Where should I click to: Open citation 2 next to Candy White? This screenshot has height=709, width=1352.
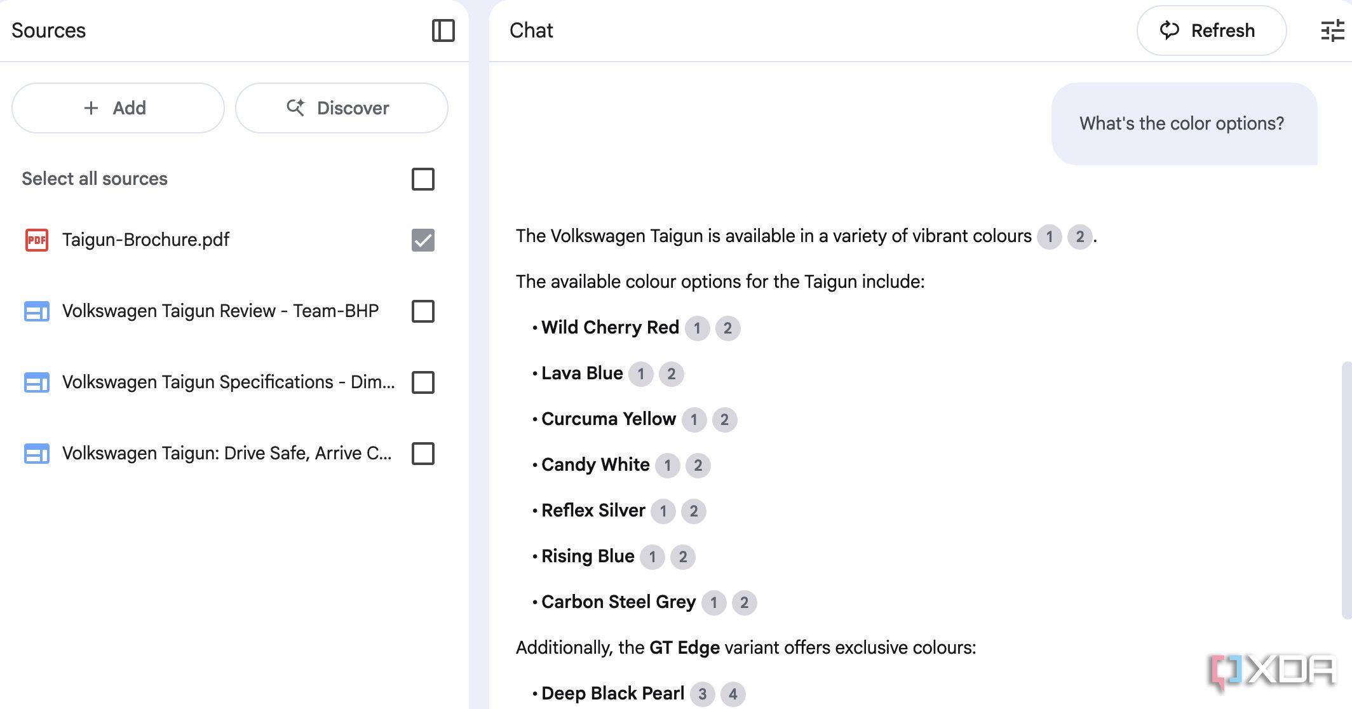[x=698, y=466]
